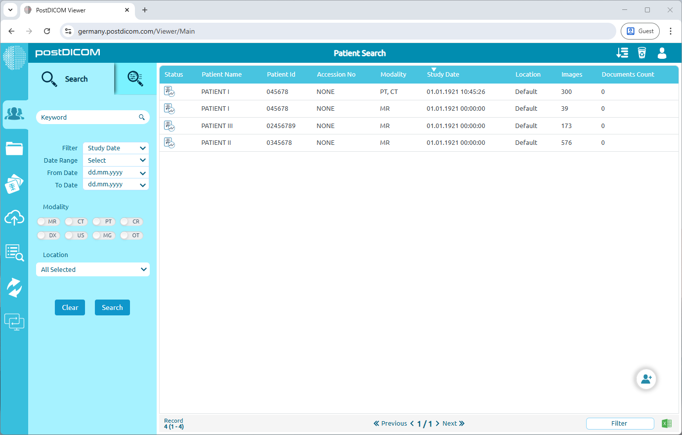Enable the MR modality filter
Image resolution: width=682 pixels, height=435 pixels.
pos(48,221)
